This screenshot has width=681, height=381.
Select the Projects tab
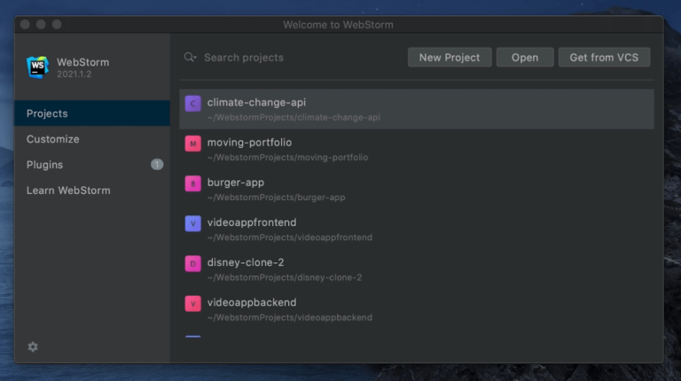92,113
